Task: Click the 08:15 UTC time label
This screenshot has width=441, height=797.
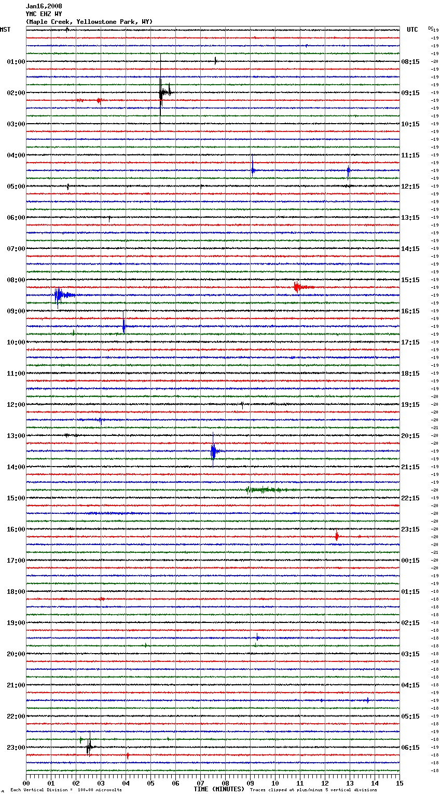Action: [x=410, y=62]
